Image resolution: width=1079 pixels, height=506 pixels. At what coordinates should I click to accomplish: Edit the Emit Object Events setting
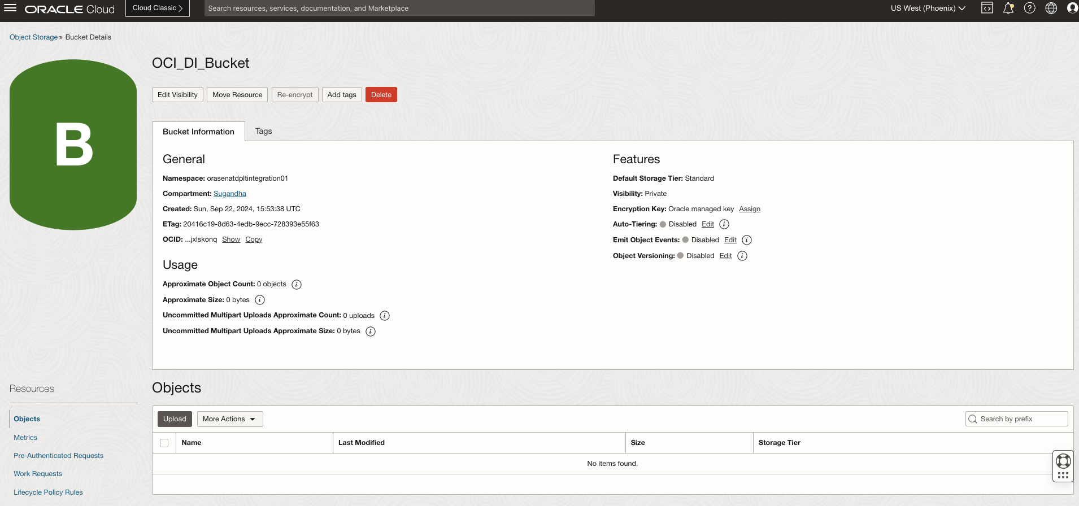point(730,240)
